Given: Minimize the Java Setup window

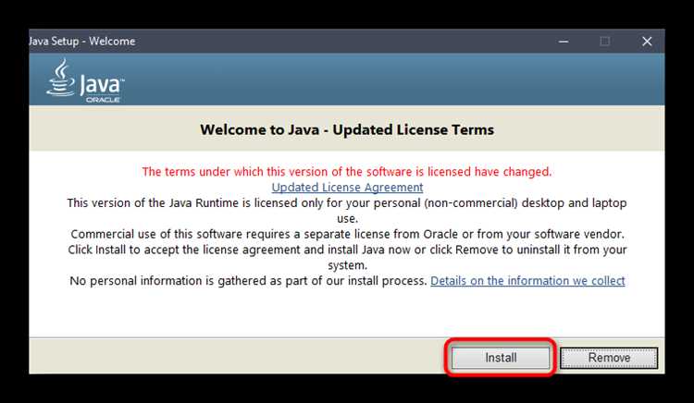Looking at the screenshot, I should point(562,41).
